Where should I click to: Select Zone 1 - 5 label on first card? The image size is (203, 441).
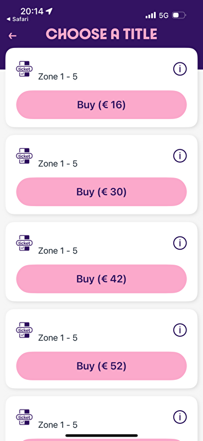pos(58,77)
